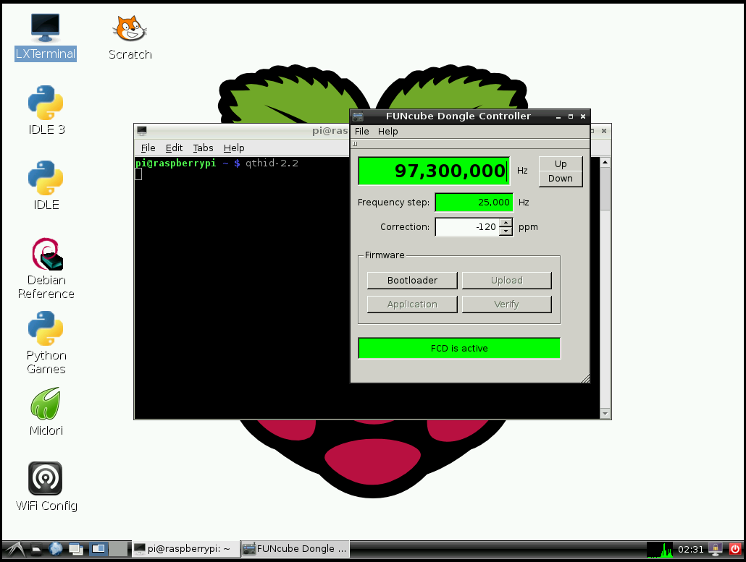Open File menu in FUNcube Dongle Controller
This screenshot has height=562, width=746.
[361, 131]
